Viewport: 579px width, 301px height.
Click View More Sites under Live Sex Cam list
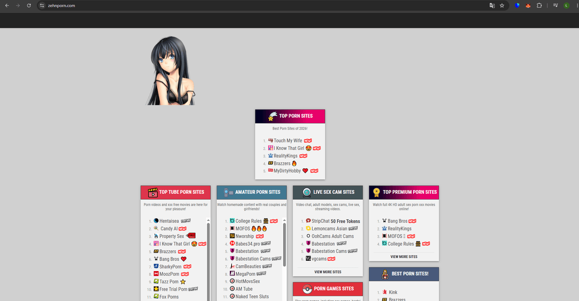tap(328, 272)
